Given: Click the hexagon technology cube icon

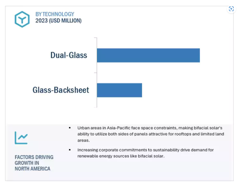Looking at the screenshot, I should [22, 19].
